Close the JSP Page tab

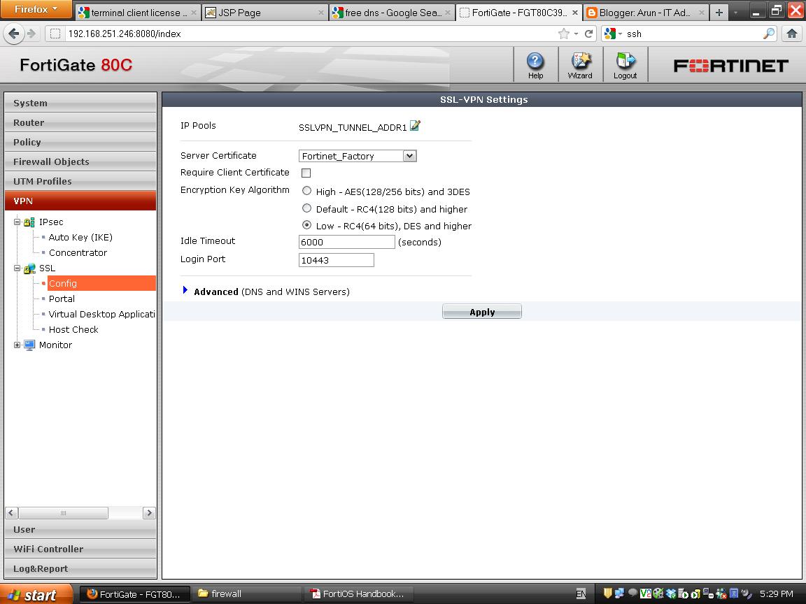(320, 13)
